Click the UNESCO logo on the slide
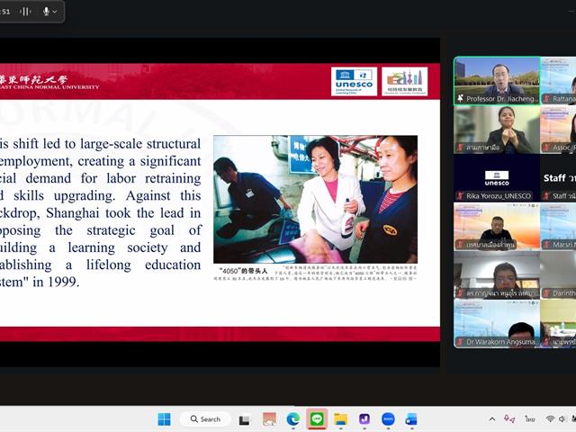Image resolution: width=576 pixels, height=432 pixels. [354, 81]
